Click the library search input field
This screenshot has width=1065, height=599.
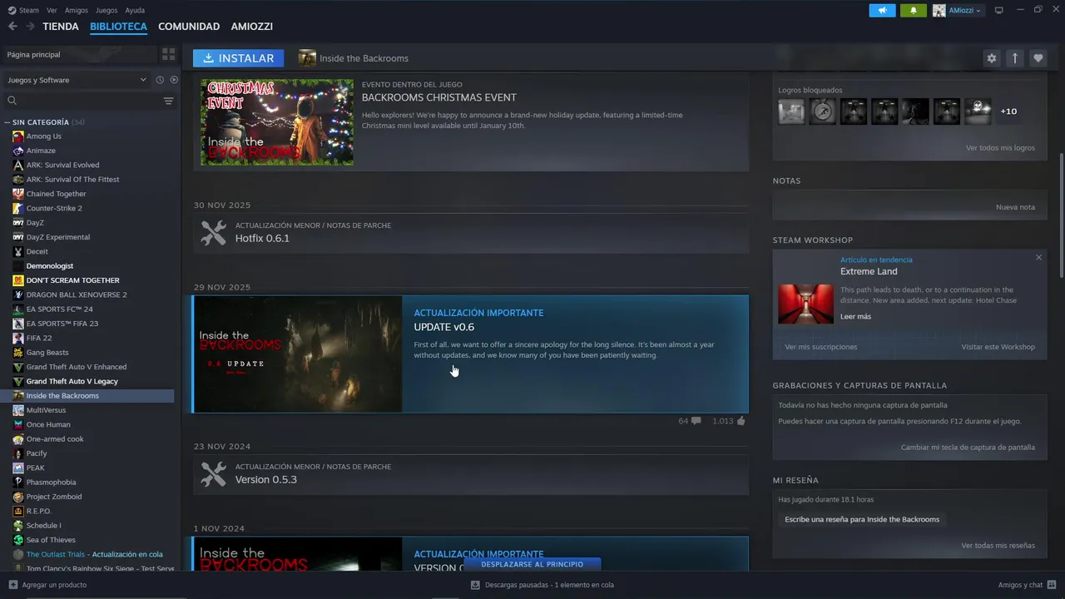tap(88, 101)
